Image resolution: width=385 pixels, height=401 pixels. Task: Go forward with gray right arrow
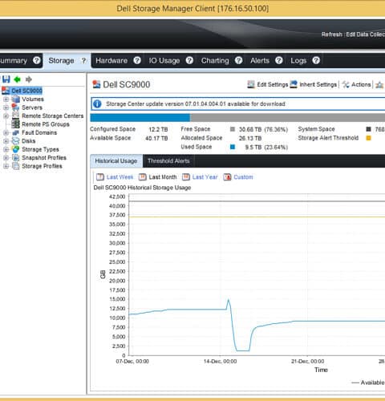point(29,79)
